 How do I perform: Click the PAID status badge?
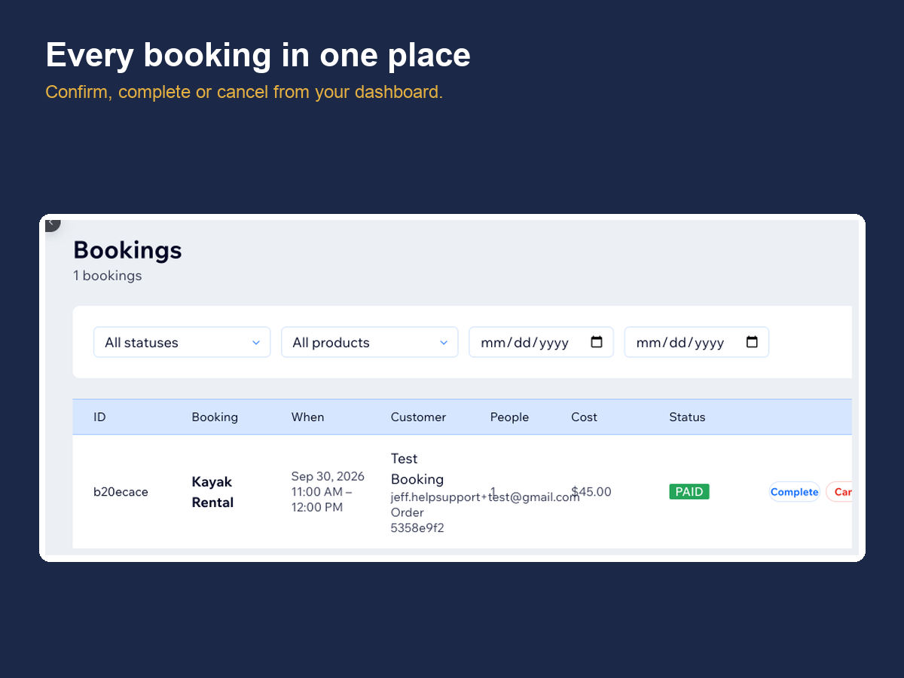click(x=689, y=492)
